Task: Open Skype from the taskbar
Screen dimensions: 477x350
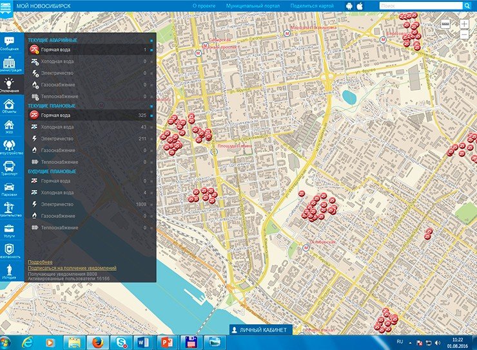Action: (121, 343)
